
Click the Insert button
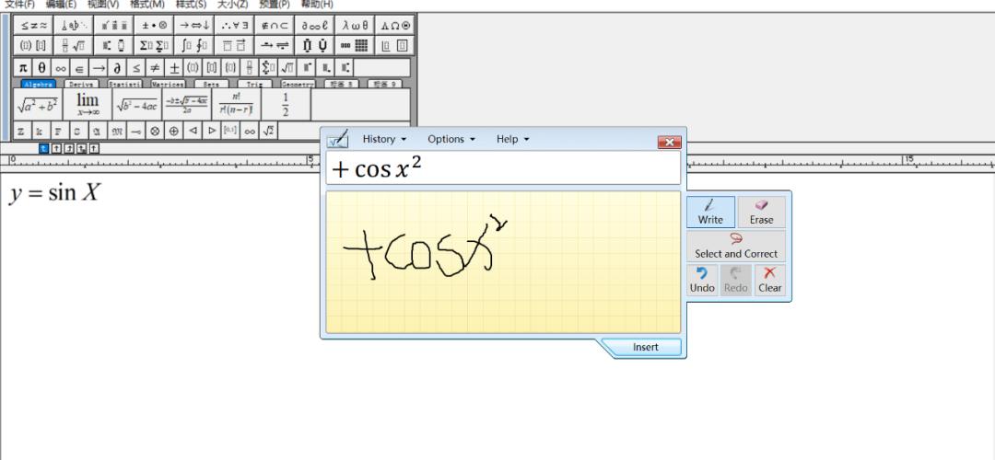pos(645,347)
